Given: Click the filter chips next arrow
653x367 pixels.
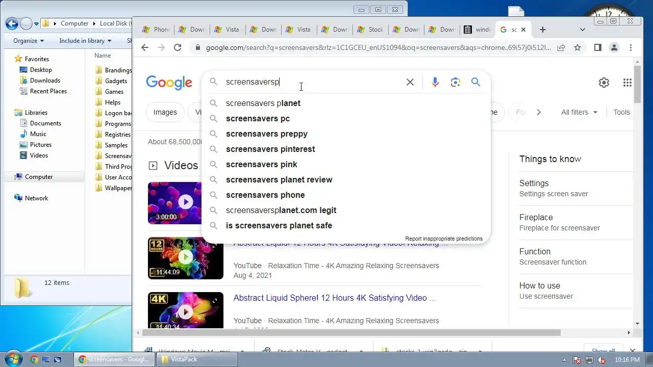Looking at the screenshot, I should [539, 112].
